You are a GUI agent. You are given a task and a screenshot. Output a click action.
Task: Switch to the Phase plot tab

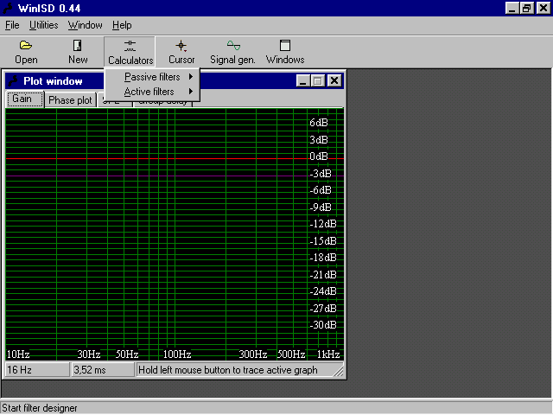(x=70, y=100)
